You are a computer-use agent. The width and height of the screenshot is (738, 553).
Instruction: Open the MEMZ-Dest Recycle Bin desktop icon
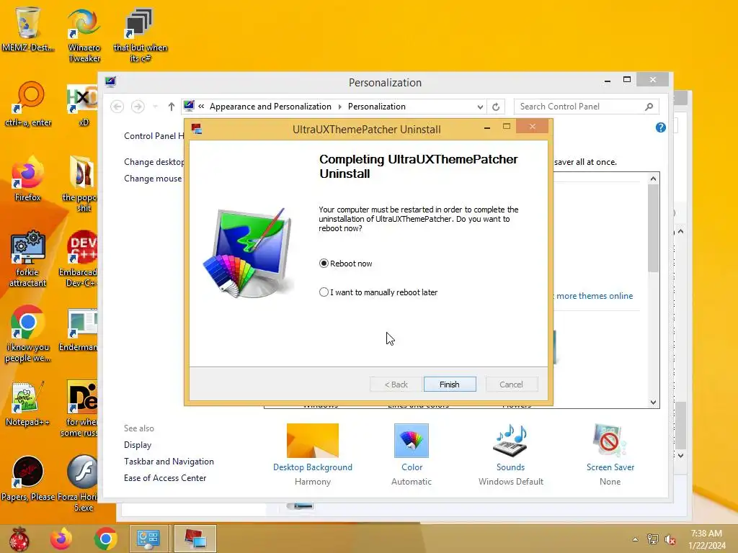[x=28, y=29]
